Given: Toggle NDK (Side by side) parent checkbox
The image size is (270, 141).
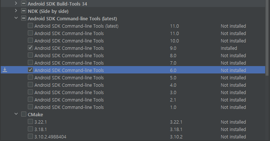Looking at the screenshot, I should [24, 11].
